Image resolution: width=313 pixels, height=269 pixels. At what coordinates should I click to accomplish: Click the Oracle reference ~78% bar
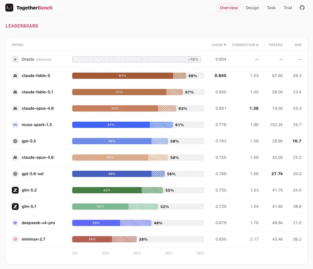tap(137, 59)
